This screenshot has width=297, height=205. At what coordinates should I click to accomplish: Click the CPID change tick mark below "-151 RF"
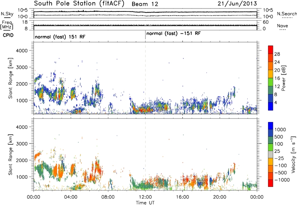[x=145, y=35]
